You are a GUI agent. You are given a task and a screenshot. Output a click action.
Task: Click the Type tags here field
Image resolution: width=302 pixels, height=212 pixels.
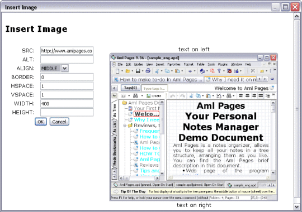click(154, 88)
